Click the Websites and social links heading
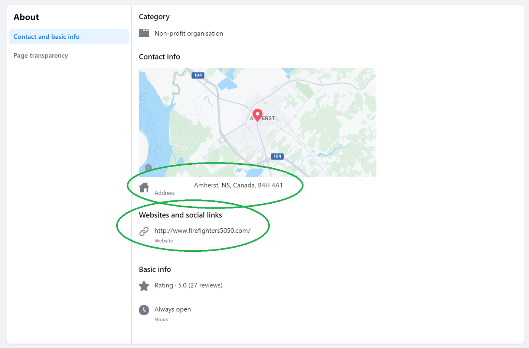The height and width of the screenshot is (348, 529). click(x=180, y=215)
